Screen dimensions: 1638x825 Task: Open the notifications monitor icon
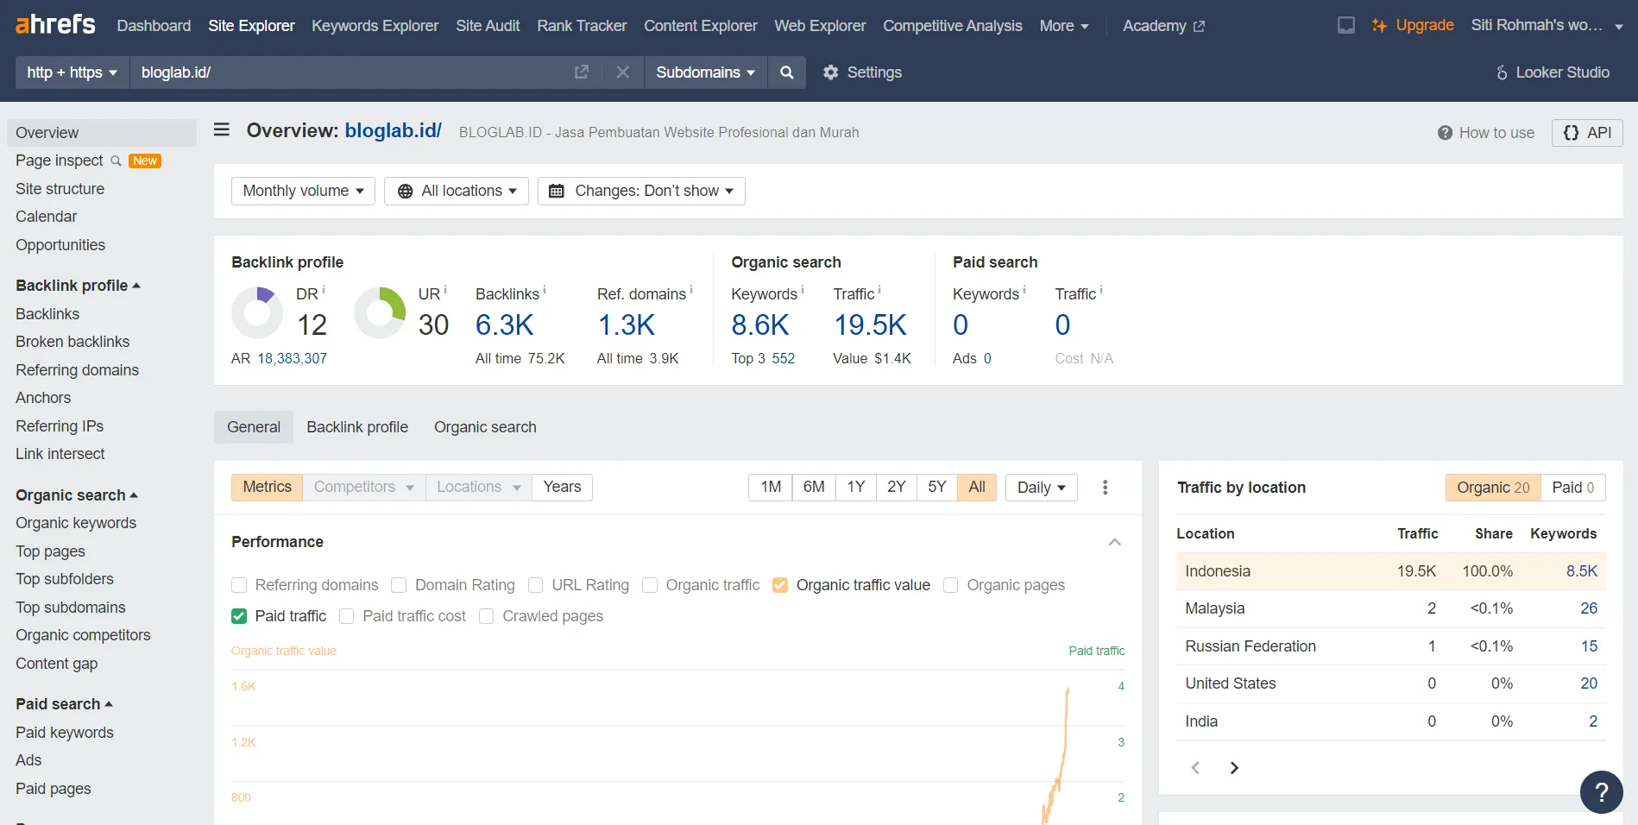pos(1346,25)
